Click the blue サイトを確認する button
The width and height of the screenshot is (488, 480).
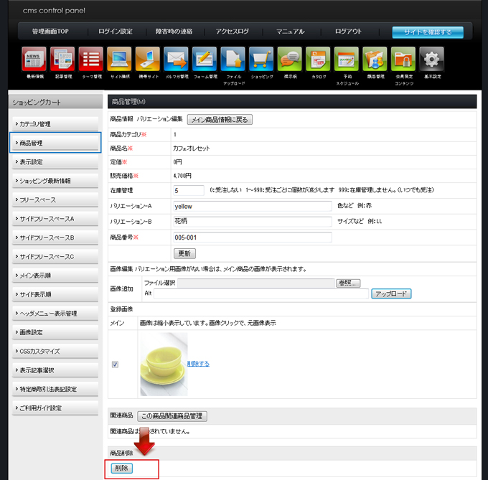click(x=428, y=32)
